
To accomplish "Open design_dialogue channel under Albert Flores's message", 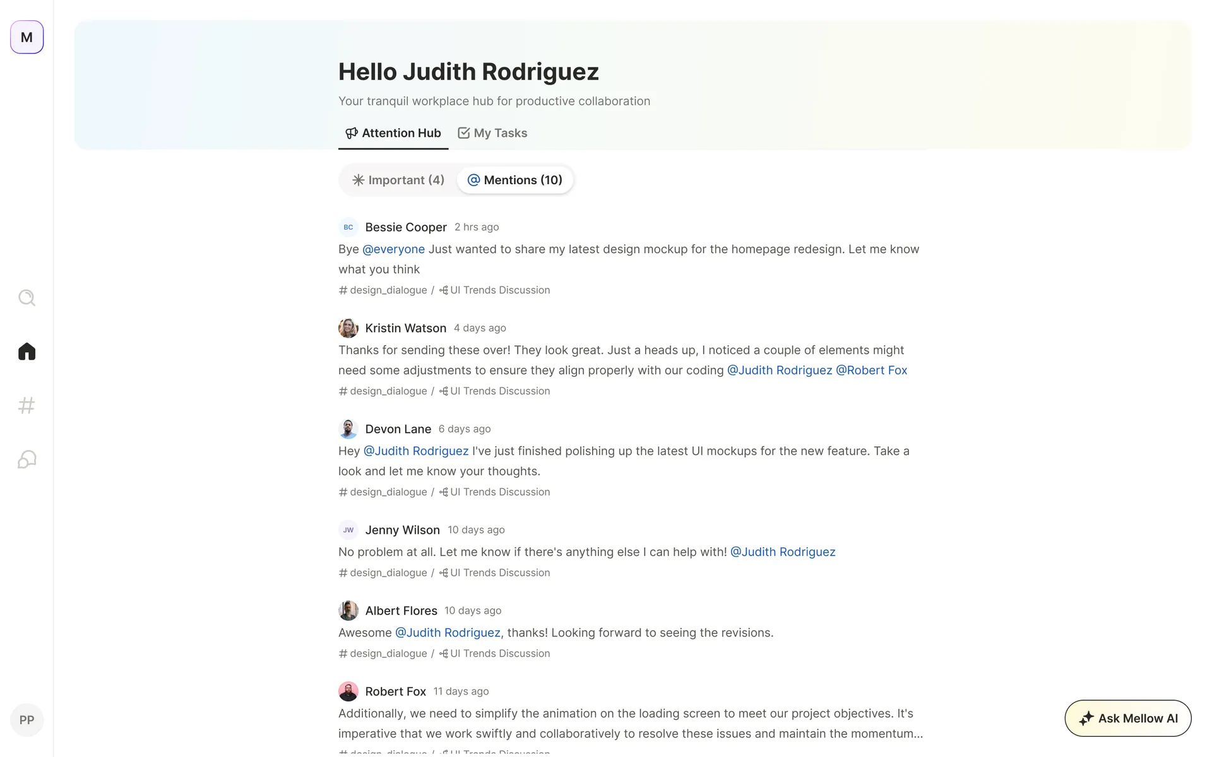I will (x=383, y=654).
